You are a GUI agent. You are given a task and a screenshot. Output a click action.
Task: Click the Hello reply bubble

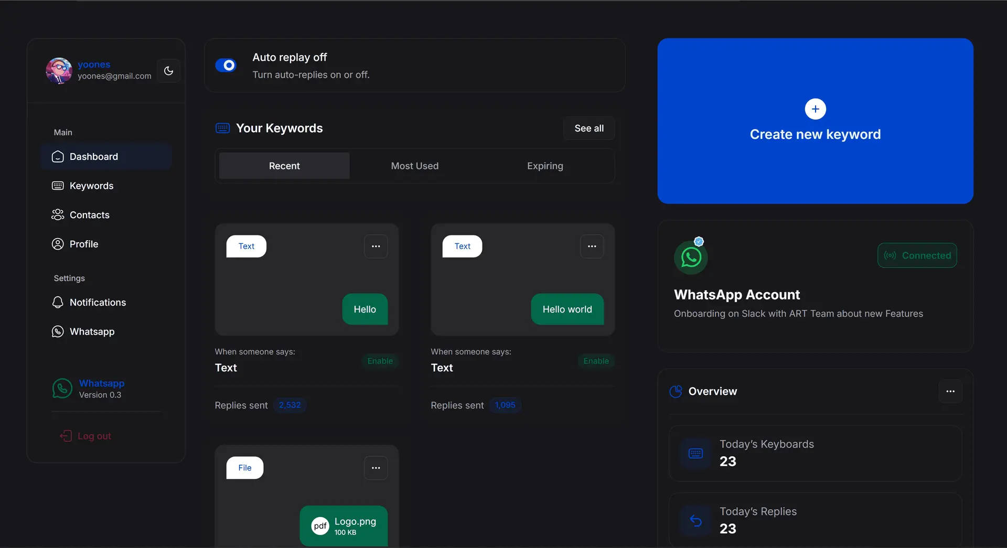[x=365, y=309]
